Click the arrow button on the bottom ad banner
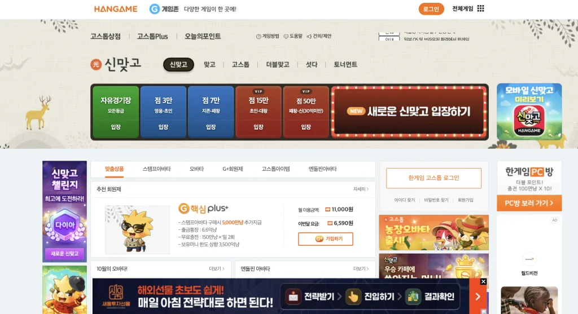The height and width of the screenshot is (314, 578). pyautogui.click(x=478, y=297)
